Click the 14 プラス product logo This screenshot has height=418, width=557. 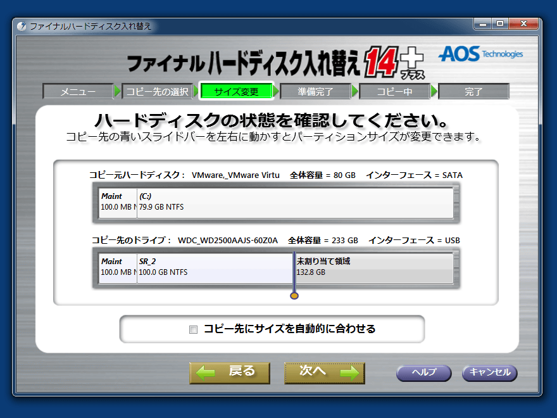pos(395,63)
